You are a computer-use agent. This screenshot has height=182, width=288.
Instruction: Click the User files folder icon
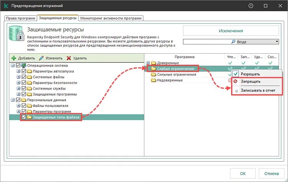pos(30,106)
